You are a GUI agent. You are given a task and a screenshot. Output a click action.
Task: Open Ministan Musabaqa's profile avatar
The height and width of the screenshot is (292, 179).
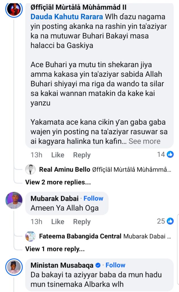pos(14,267)
